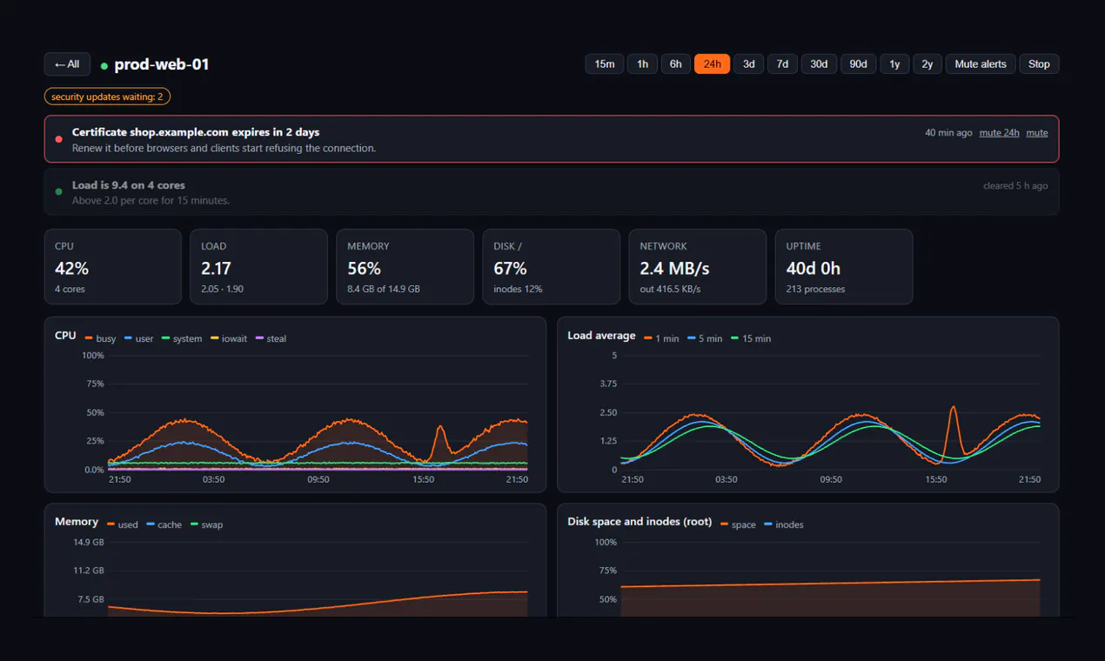Go back using the ← All button
1105x661 pixels.
tap(67, 64)
